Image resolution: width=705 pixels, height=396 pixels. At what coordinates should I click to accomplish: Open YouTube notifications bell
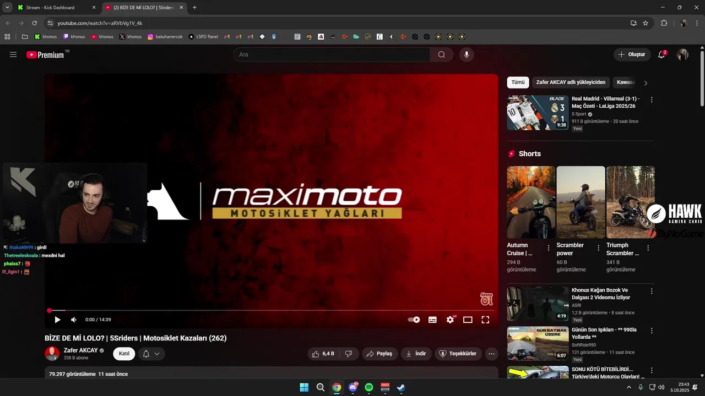(x=661, y=54)
